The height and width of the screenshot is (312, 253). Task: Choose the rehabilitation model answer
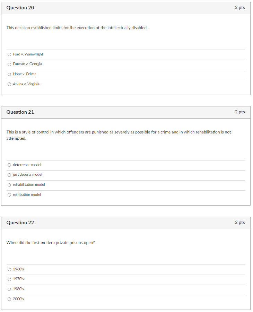(9, 184)
